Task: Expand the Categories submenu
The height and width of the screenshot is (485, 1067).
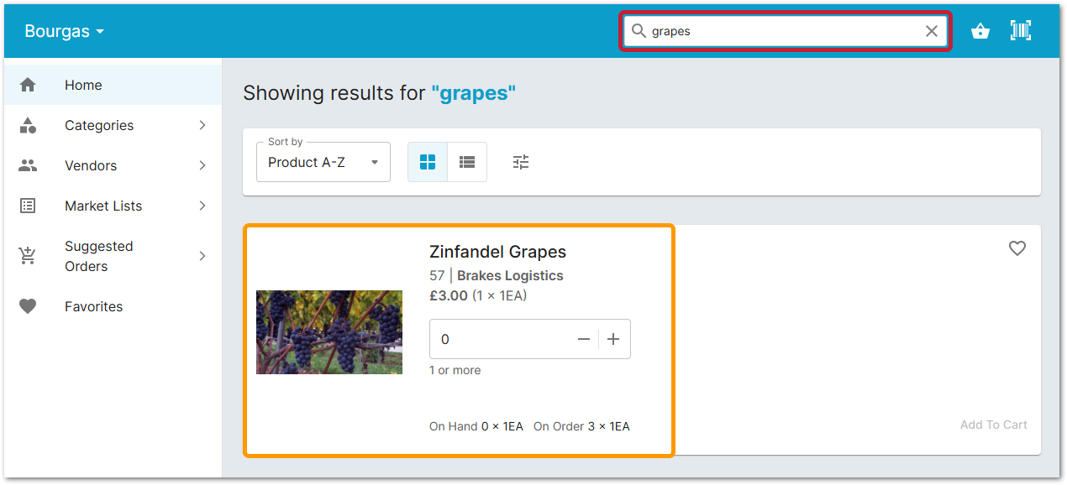Action: coord(202,125)
